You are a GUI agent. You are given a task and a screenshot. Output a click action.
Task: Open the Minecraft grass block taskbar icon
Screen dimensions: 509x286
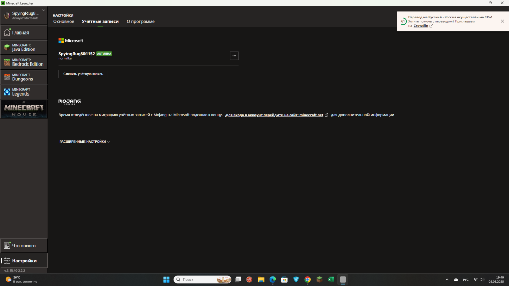[320, 280]
